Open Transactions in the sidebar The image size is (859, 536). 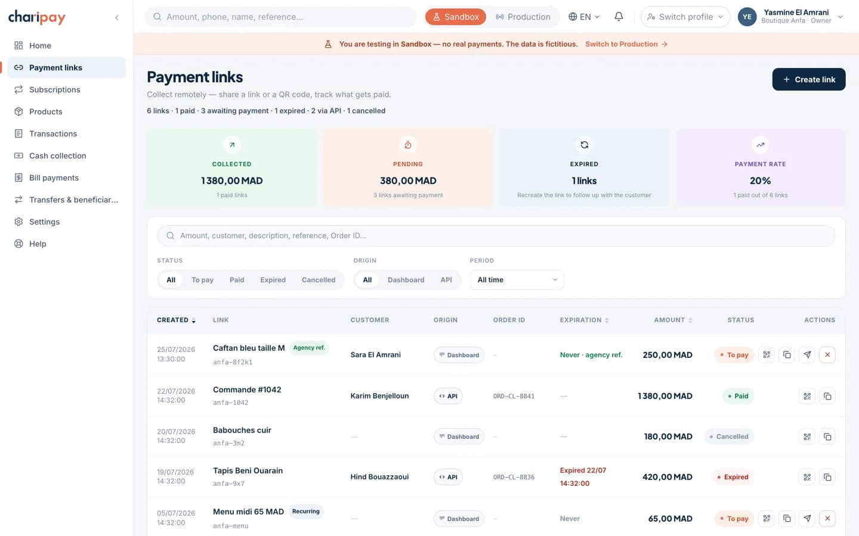(66, 133)
